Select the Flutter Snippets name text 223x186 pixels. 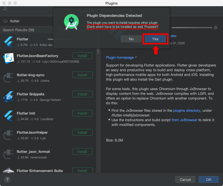pos(30,94)
